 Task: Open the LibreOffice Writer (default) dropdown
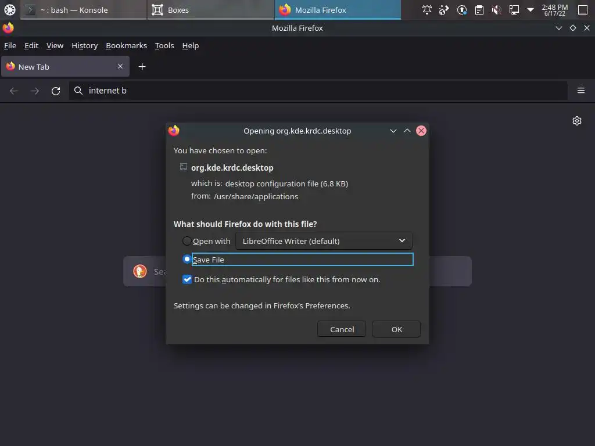(x=324, y=241)
